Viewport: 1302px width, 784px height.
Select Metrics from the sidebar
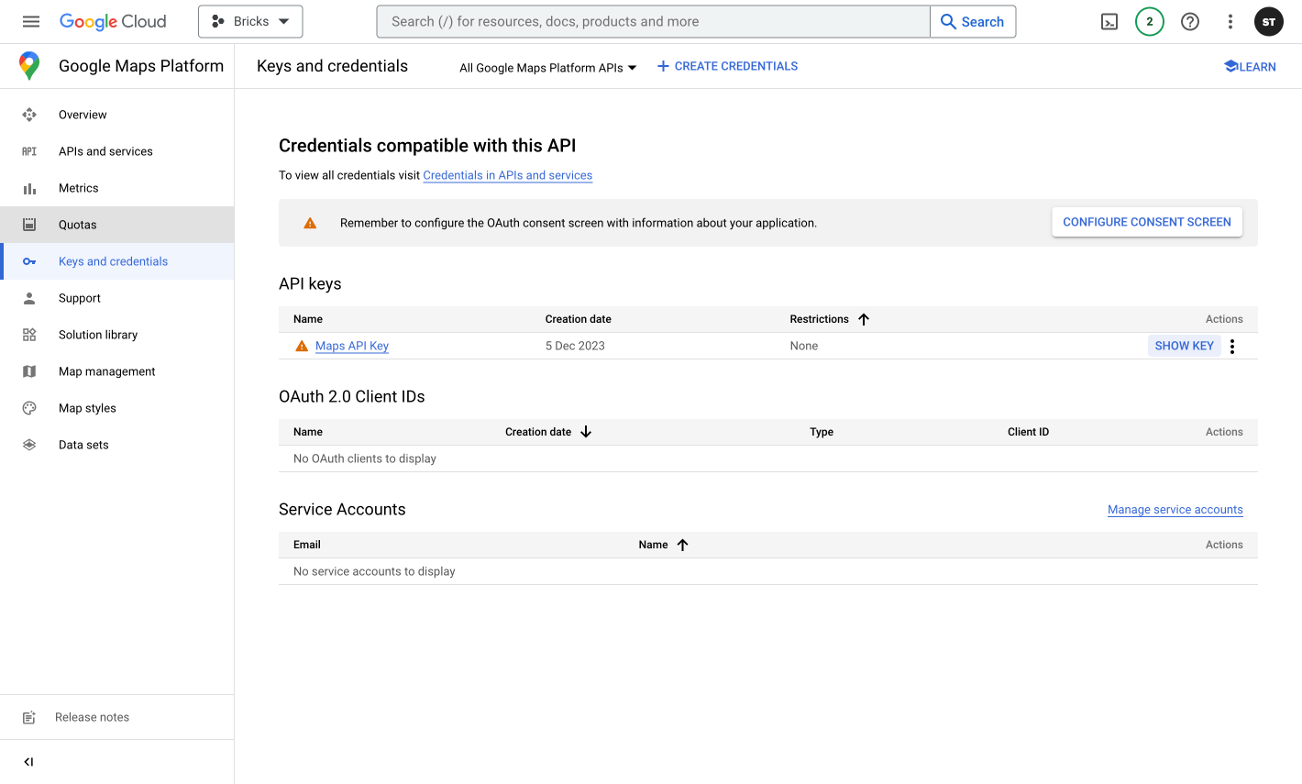tap(79, 188)
